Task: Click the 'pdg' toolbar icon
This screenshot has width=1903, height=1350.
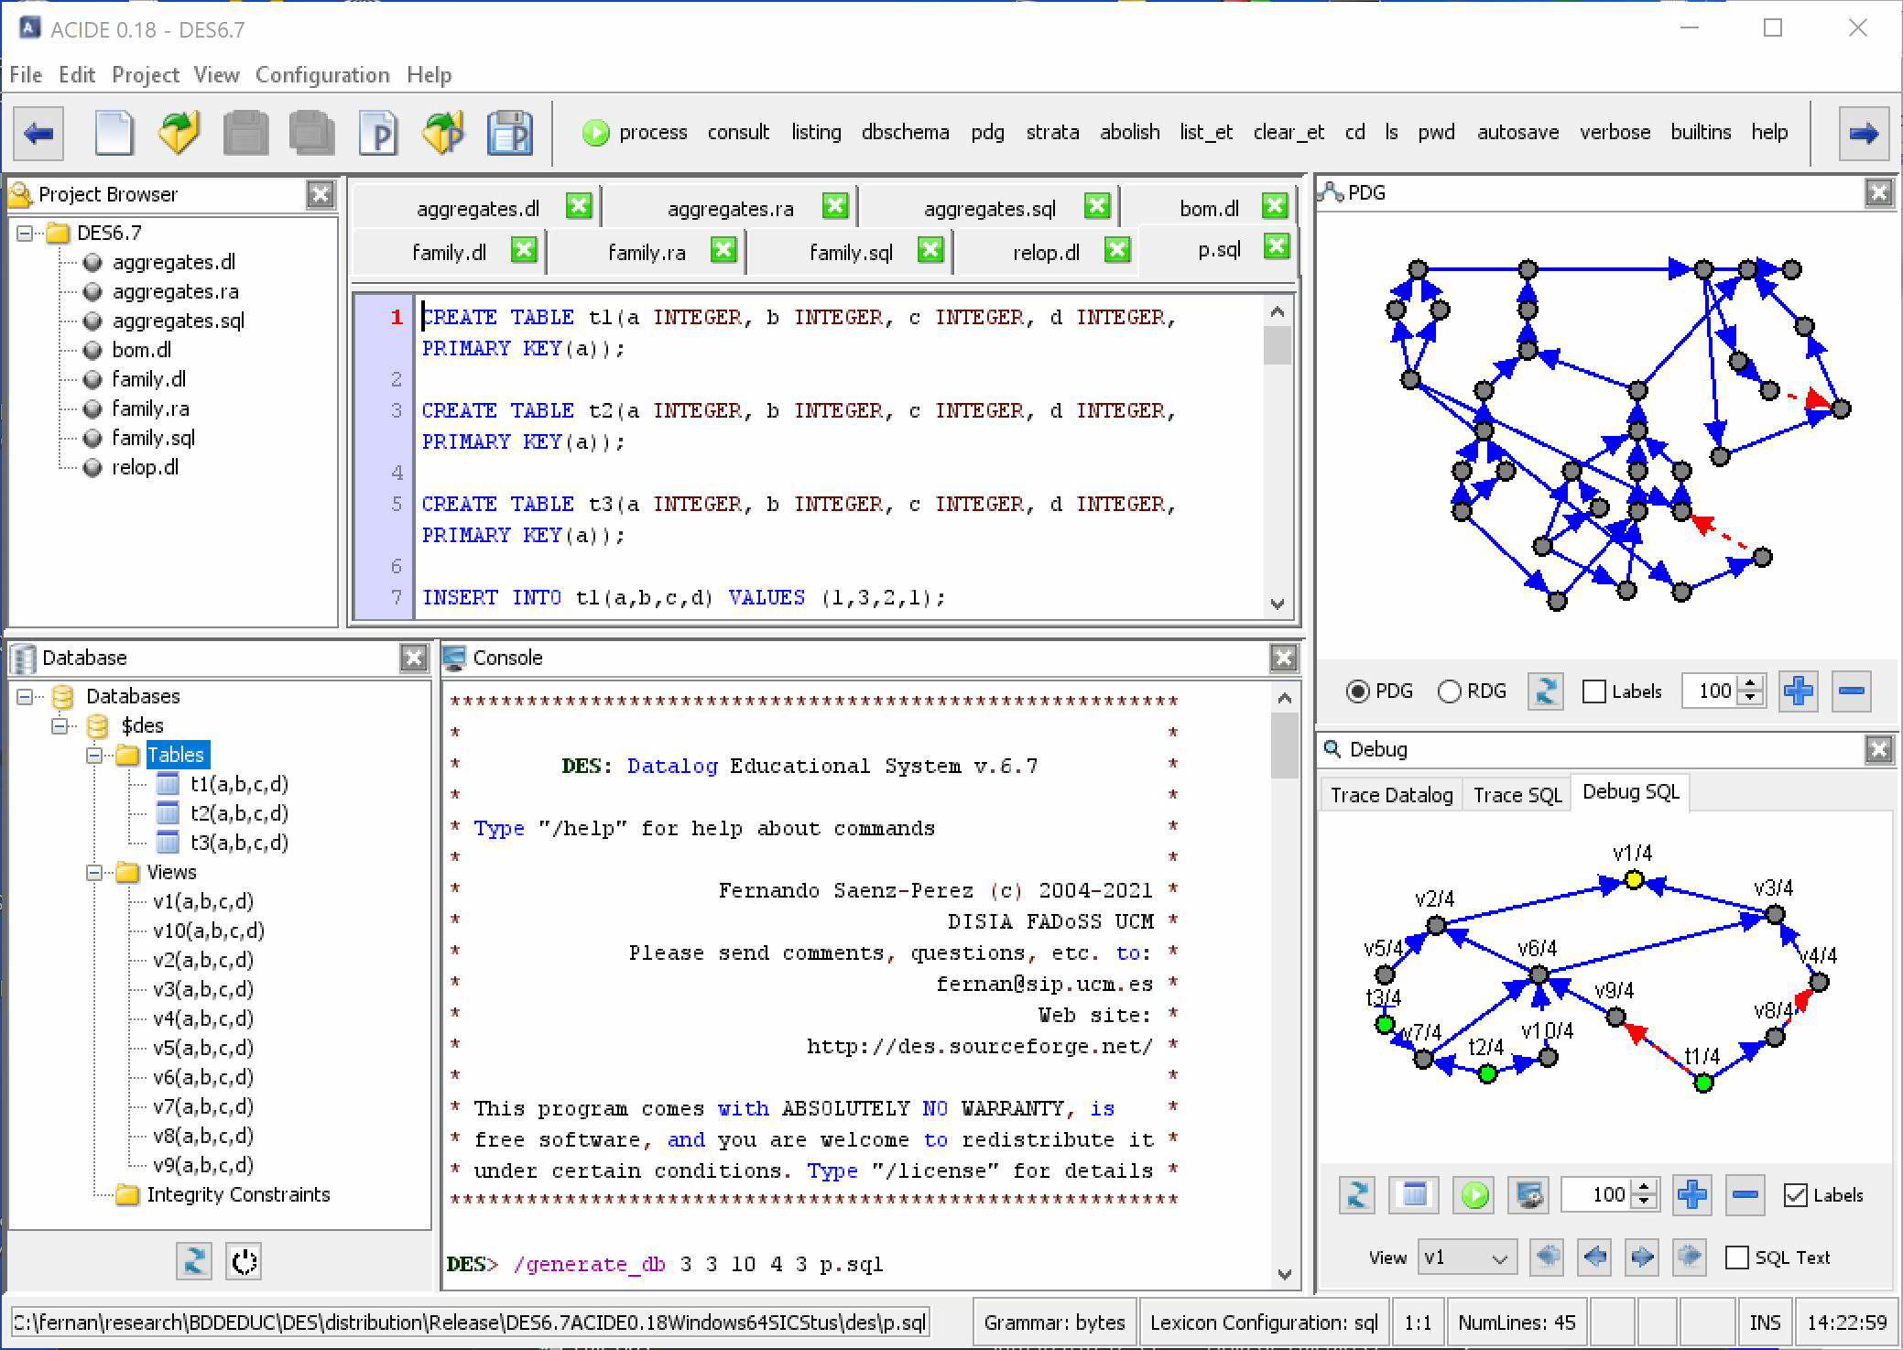Action: click(985, 133)
